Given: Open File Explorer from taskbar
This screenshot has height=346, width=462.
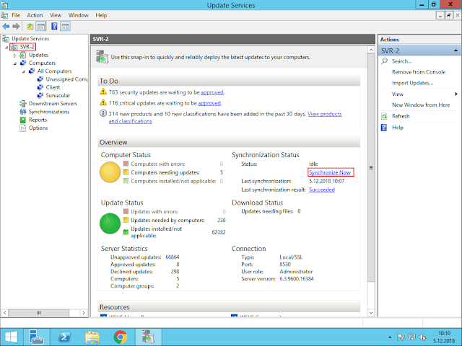Looking at the screenshot, I should click(92, 337).
